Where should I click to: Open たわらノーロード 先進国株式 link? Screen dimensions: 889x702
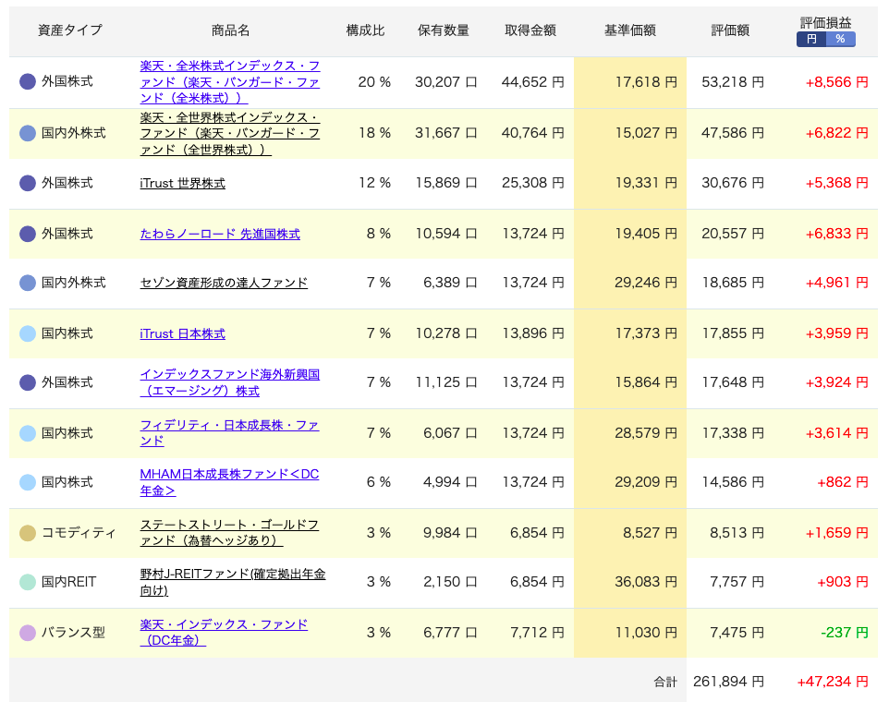220,234
